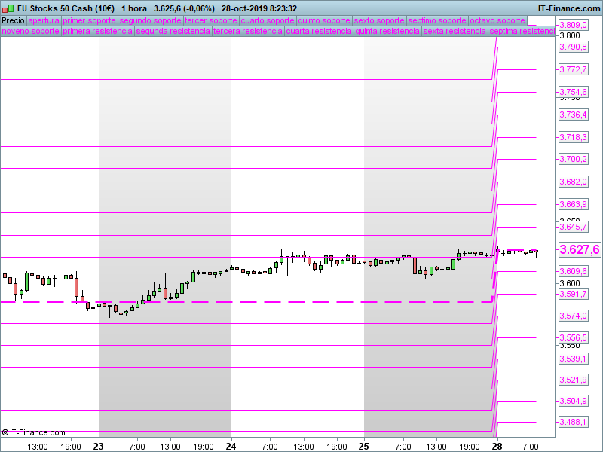603x452 pixels.
Task: Open the sexta resistencia label
Action: pos(455,31)
